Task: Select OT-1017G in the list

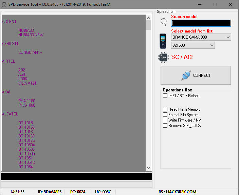Action: click(27, 140)
